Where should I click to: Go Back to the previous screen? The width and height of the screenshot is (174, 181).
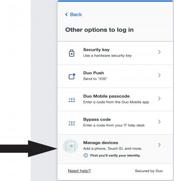[x=73, y=14]
